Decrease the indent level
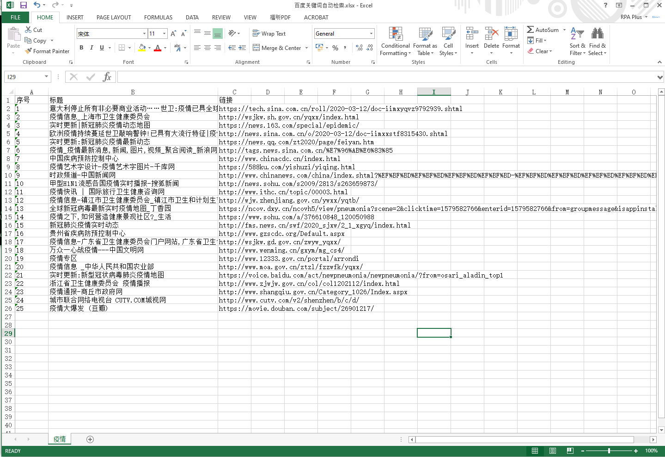Screen dimensions: 665x457 tap(232, 48)
